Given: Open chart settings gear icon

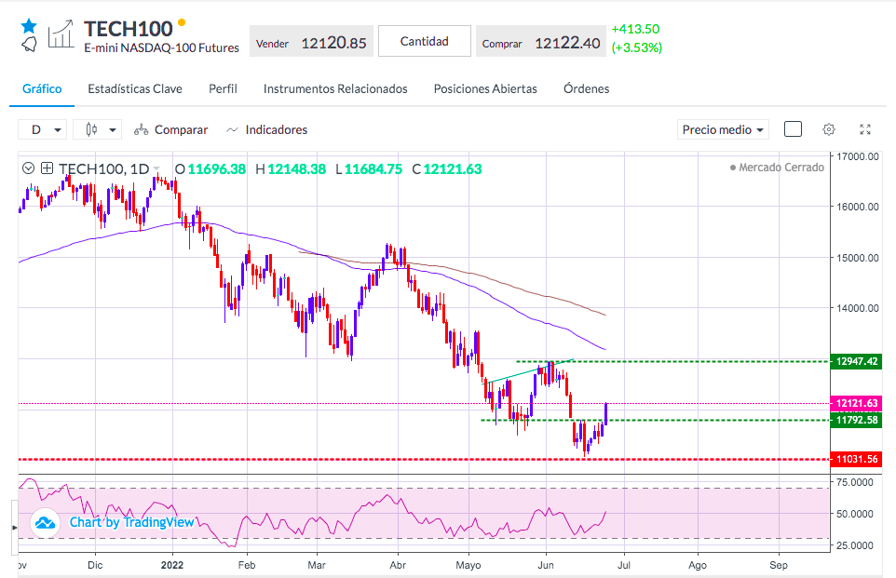Looking at the screenshot, I should tap(829, 129).
